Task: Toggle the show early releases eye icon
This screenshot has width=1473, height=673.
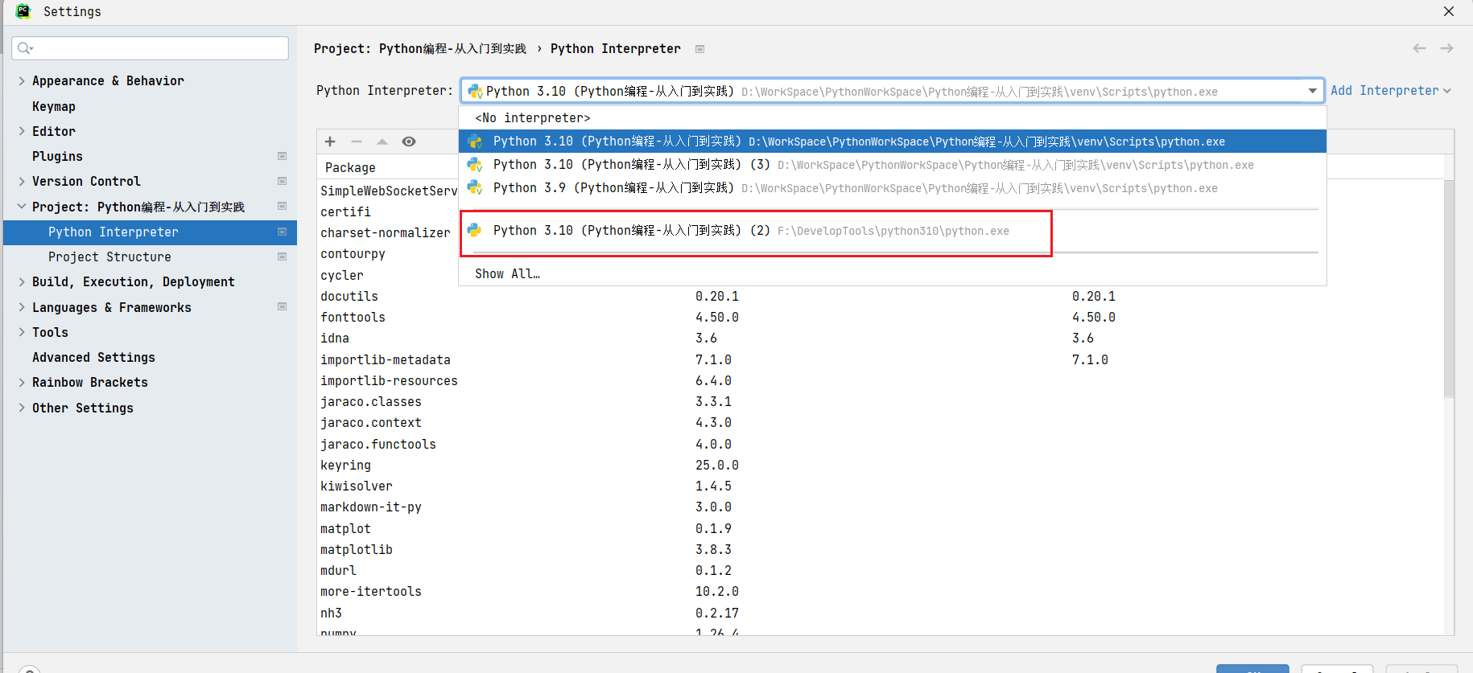Action: click(409, 142)
